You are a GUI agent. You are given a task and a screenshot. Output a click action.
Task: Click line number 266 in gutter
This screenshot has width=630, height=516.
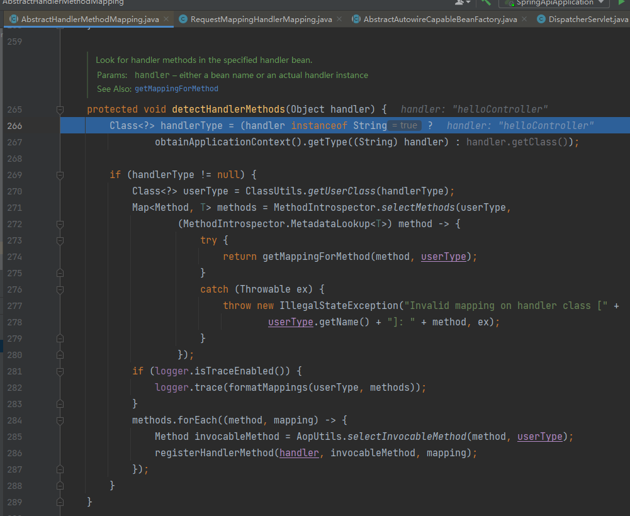14,126
